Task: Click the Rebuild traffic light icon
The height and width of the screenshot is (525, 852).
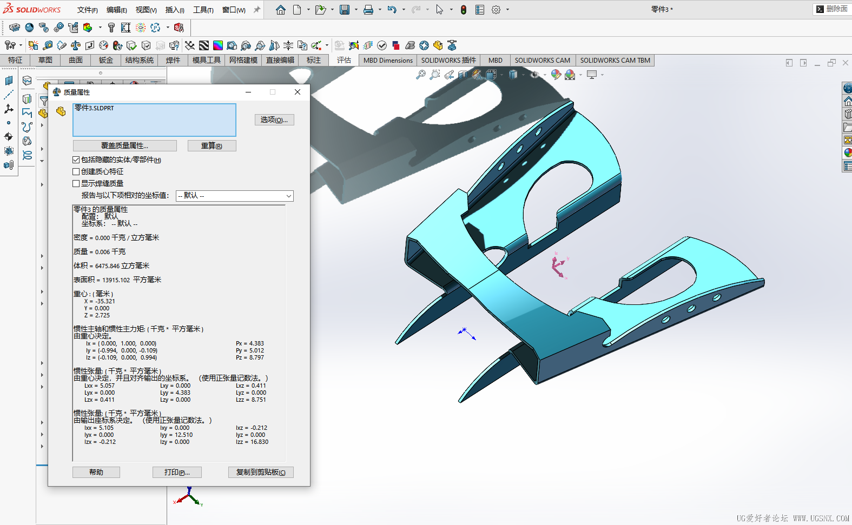Action: tap(464, 10)
